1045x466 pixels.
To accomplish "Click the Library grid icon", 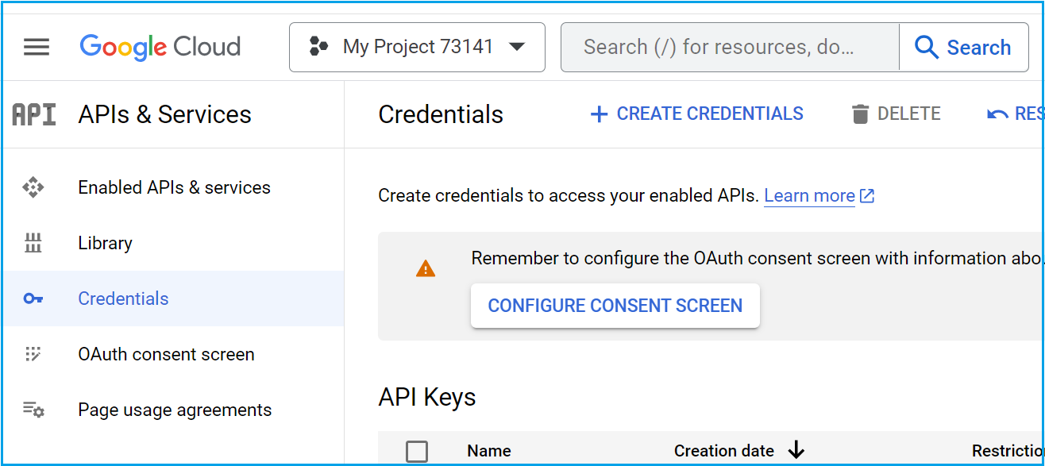I will pyautogui.click(x=33, y=243).
